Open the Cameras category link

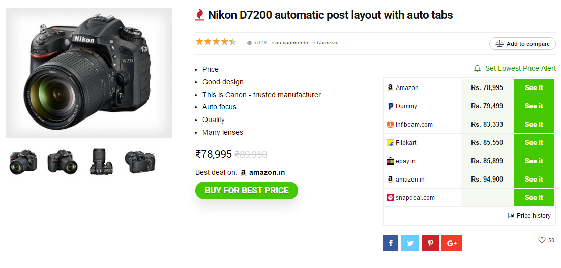point(328,43)
